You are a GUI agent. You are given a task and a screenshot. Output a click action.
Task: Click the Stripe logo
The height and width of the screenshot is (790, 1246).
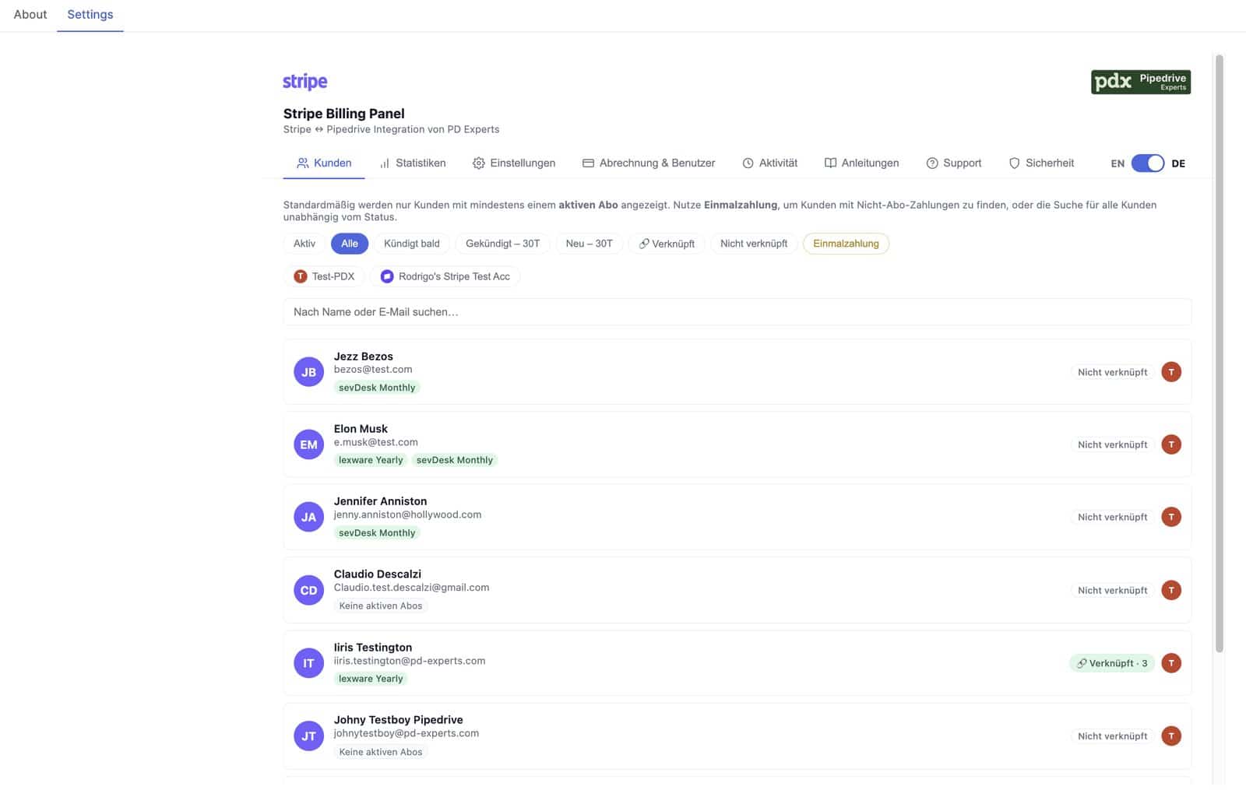(304, 82)
